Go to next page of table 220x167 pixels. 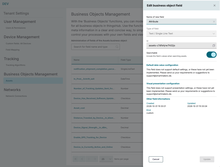coord(88,159)
